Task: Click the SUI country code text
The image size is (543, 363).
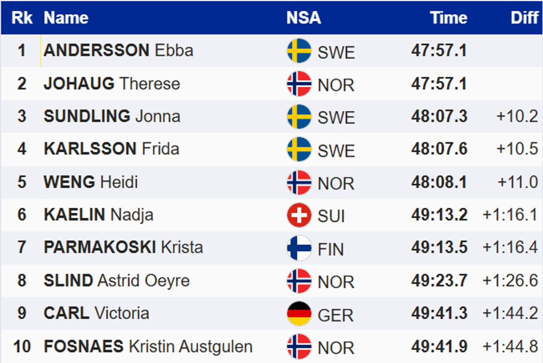Action: coord(331,216)
